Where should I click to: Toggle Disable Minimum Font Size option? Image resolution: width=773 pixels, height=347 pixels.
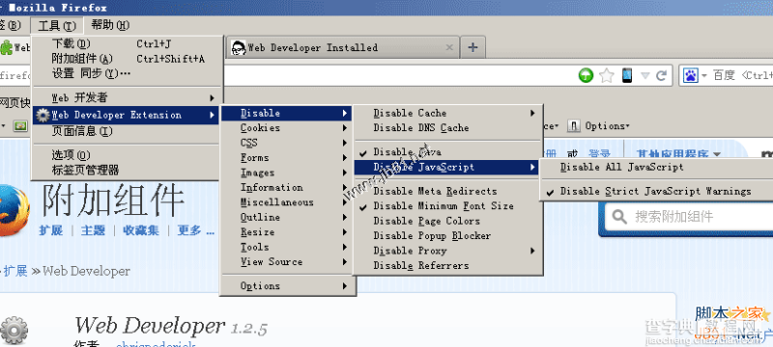coord(446,206)
